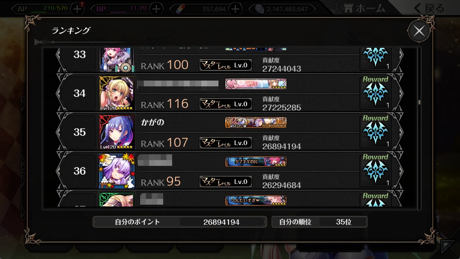Tap the plus icon next to BP

[x=156, y=9]
